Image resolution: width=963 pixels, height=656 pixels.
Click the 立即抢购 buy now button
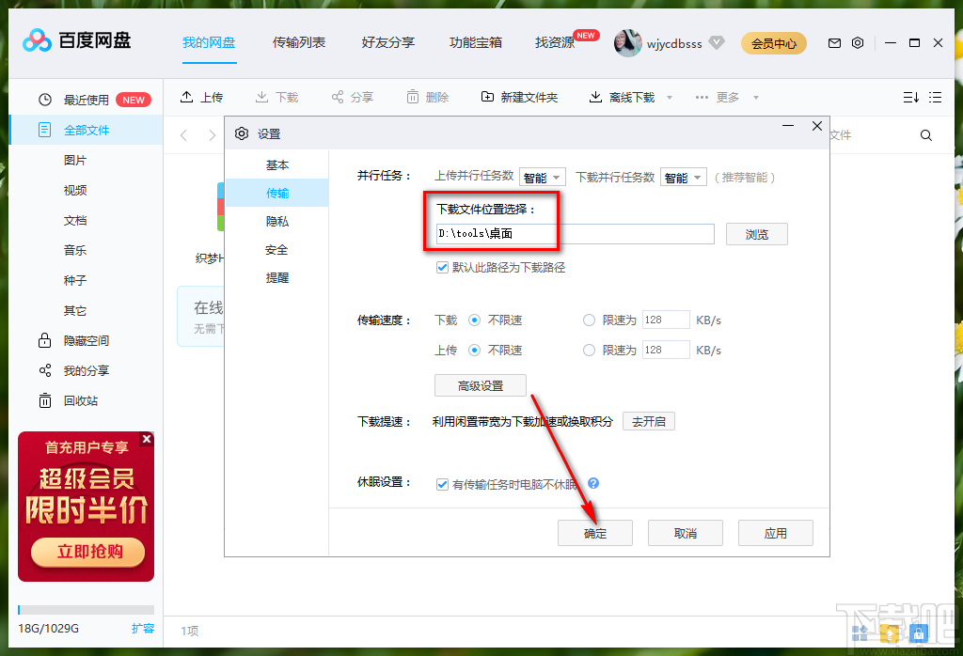click(88, 552)
